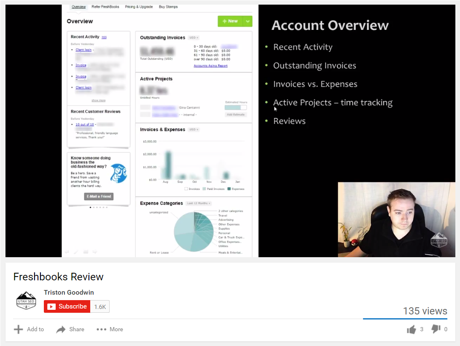This screenshot has height=346, width=460.
Task: Click the FreshBooks mascot illustration
Action: 118,173
